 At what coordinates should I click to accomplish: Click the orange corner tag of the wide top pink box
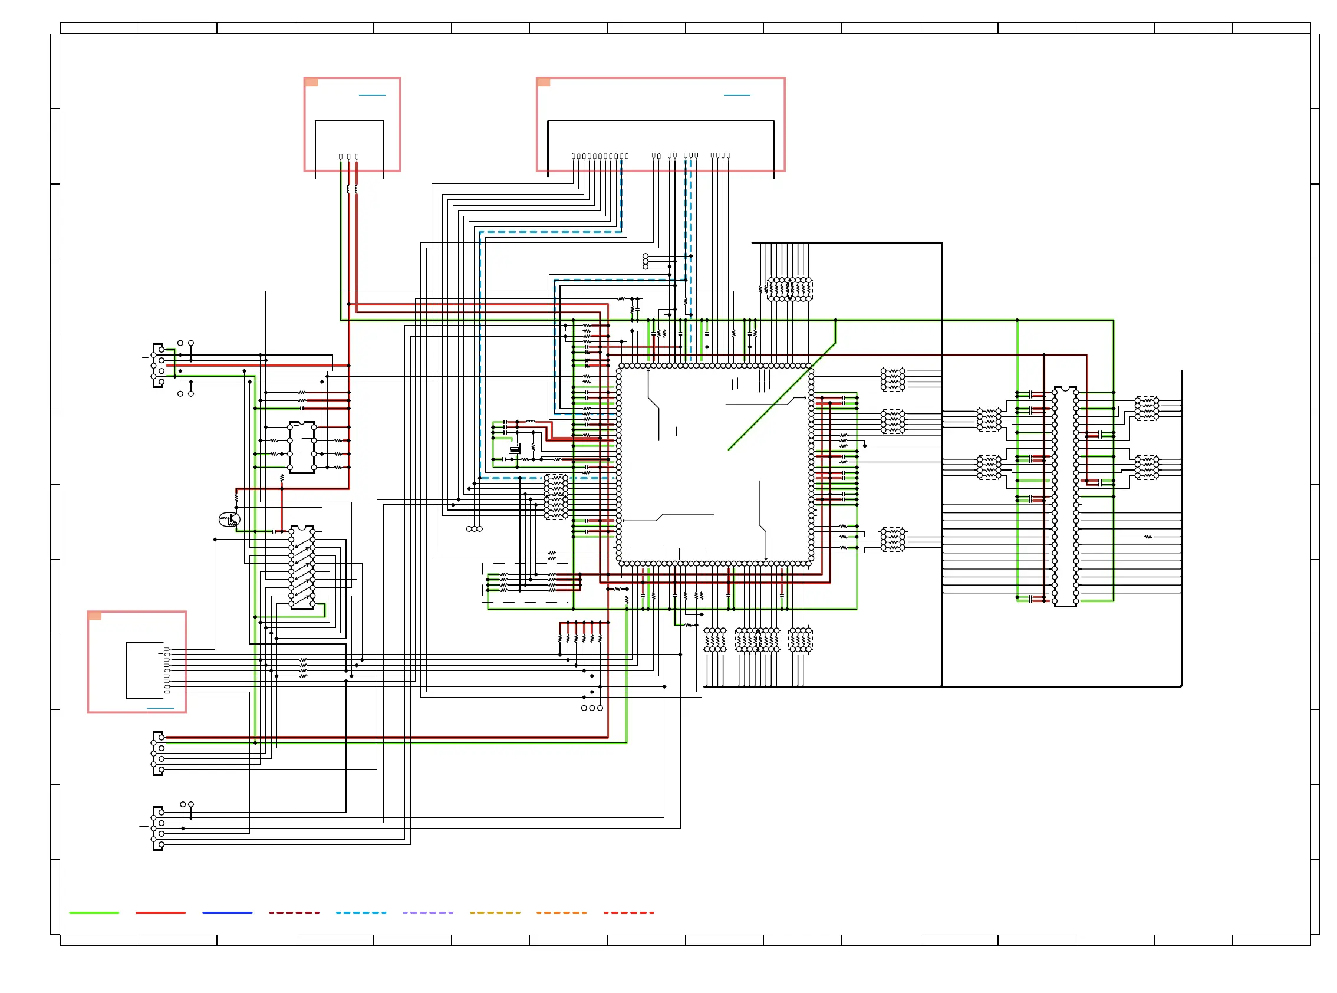tap(544, 82)
